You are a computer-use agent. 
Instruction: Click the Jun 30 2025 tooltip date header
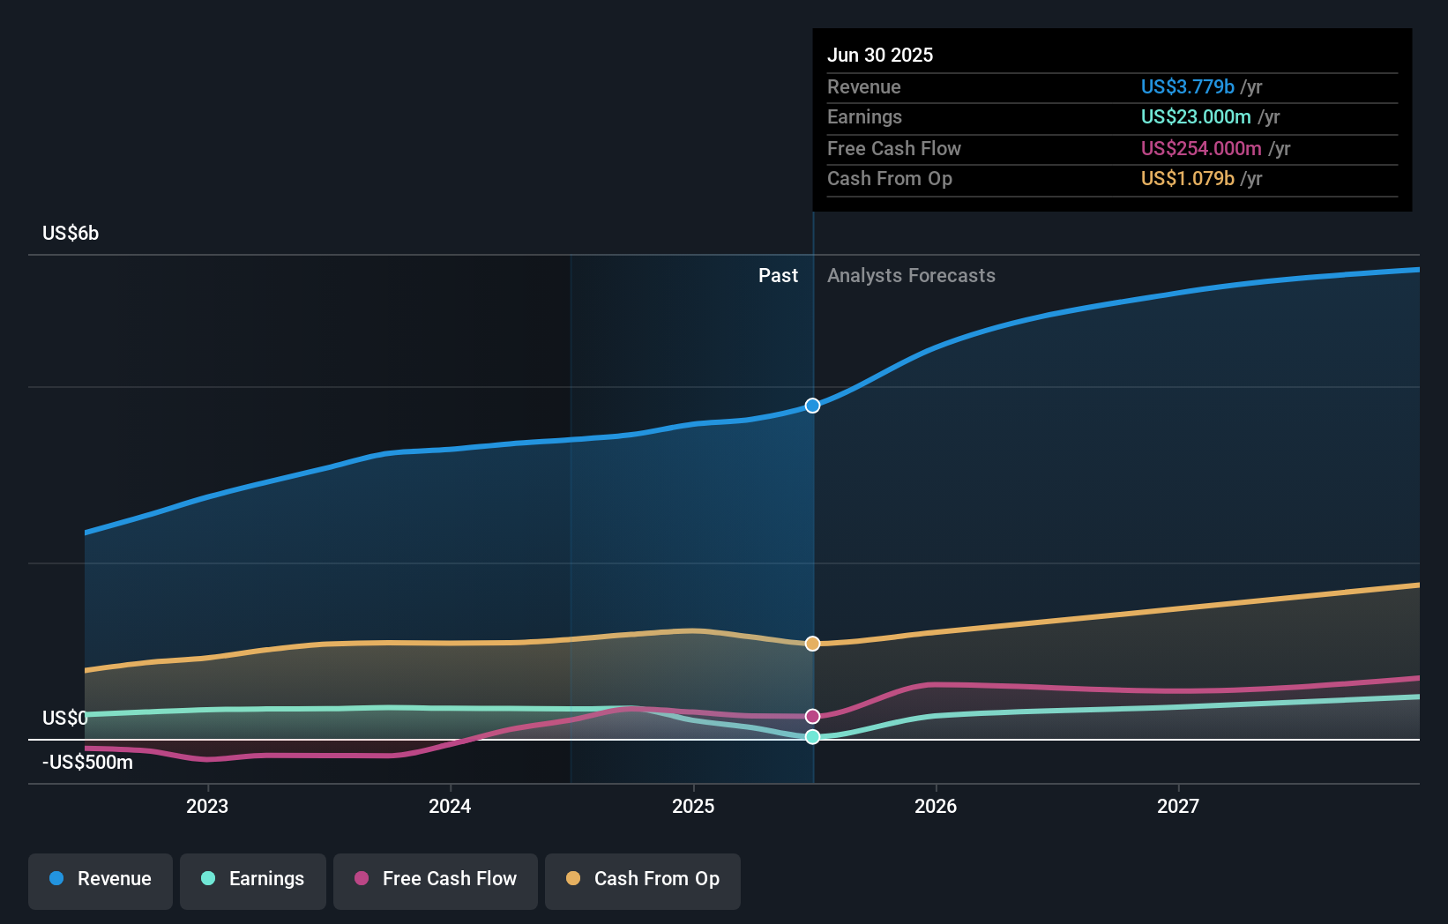(880, 55)
